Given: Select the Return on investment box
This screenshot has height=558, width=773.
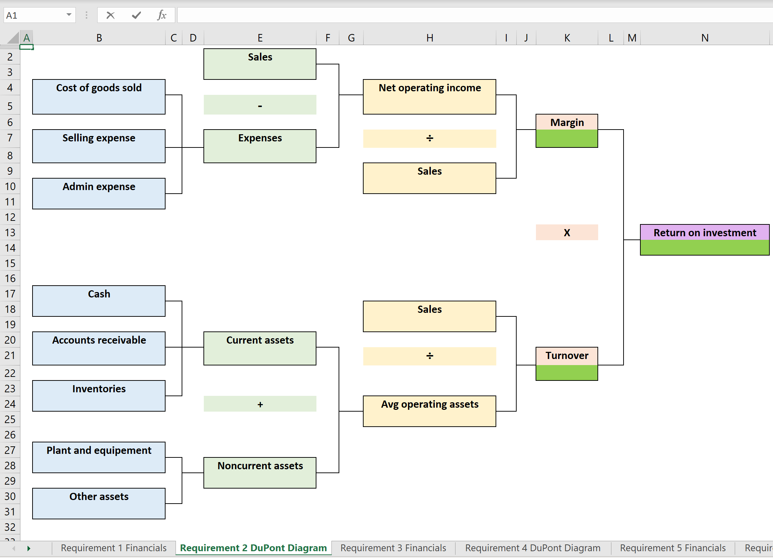Looking at the screenshot, I should (704, 233).
